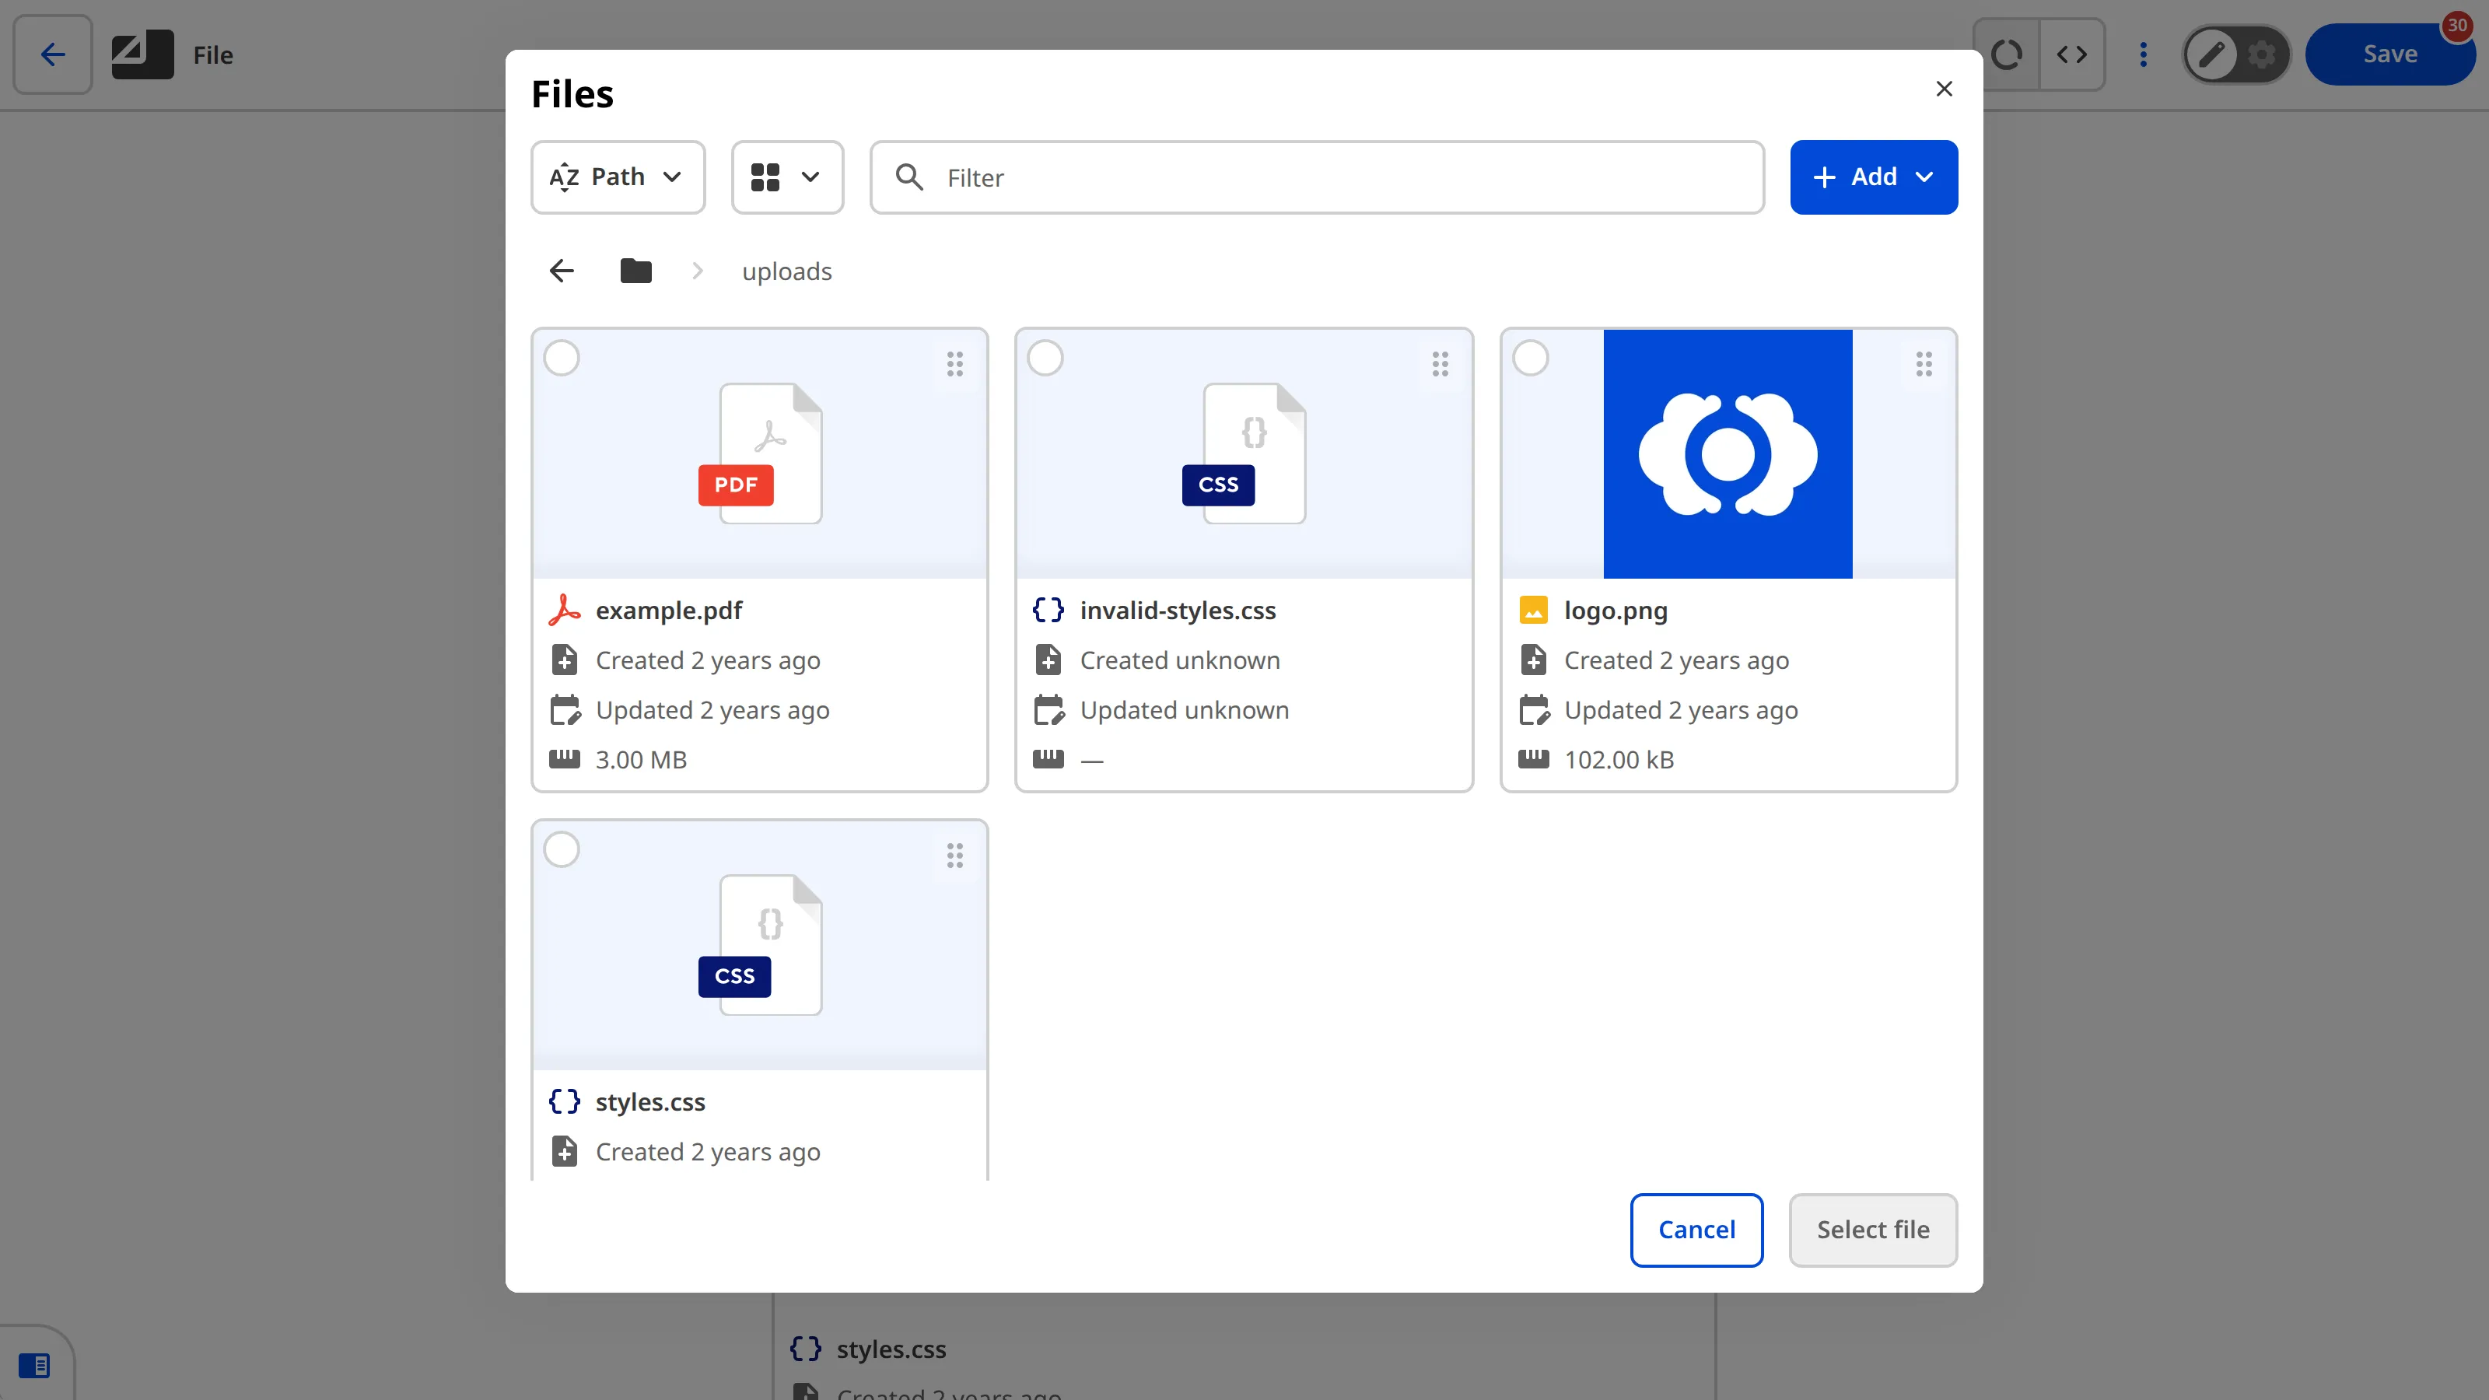The height and width of the screenshot is (1400, 2489).
Task: Click Updated unknown on invalid-styles.css
Action: coord(1184,710)
